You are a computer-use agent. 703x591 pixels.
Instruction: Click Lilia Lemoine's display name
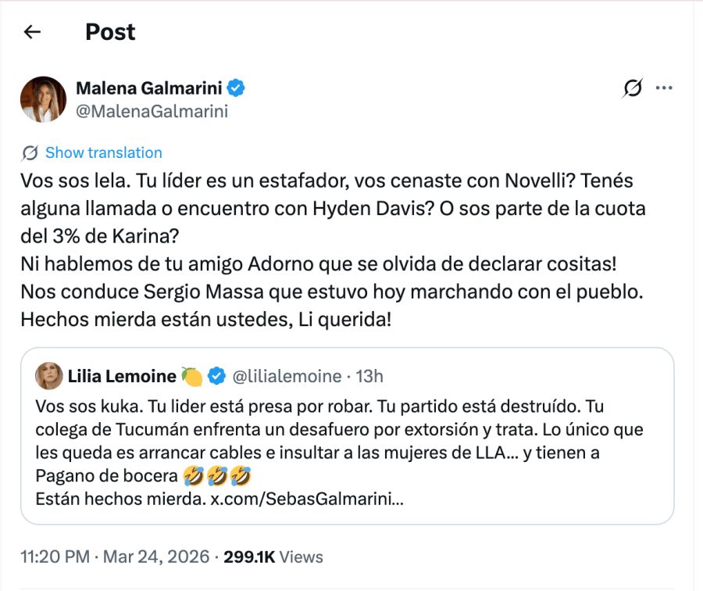coord(121,376)
